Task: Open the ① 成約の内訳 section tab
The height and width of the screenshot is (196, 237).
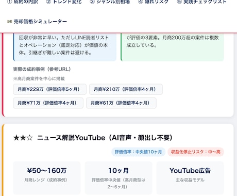Action: point(23,2)
